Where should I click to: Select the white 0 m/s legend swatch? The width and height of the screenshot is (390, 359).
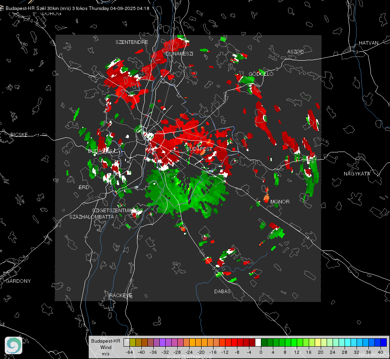[258, 343]
